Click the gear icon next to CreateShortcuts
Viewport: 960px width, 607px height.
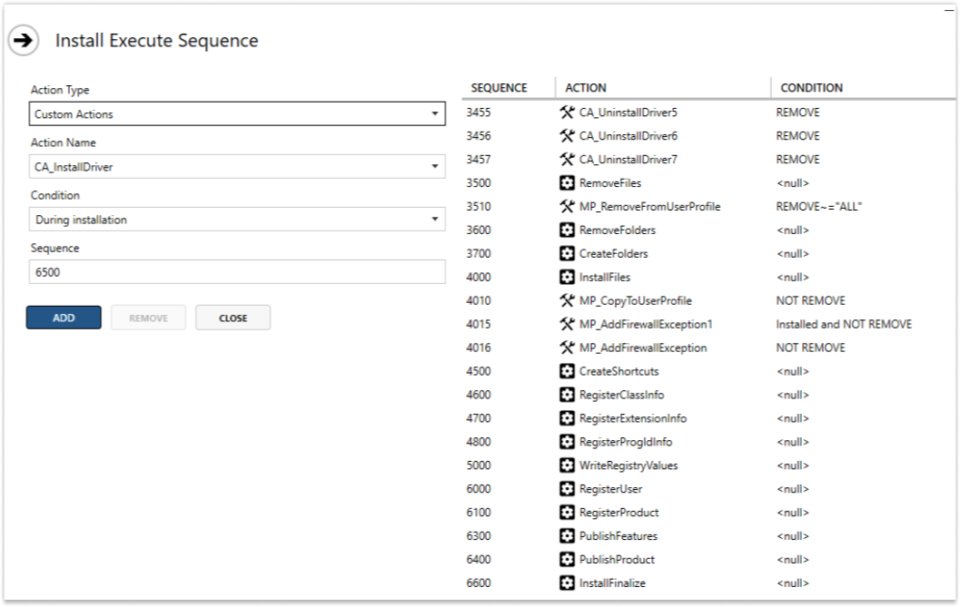(567, 371)
